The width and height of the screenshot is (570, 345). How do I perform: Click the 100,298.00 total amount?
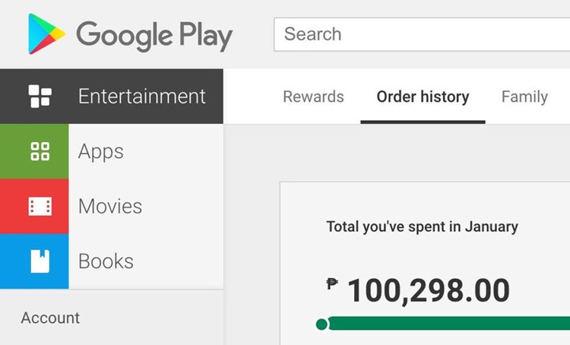(429, 290)
